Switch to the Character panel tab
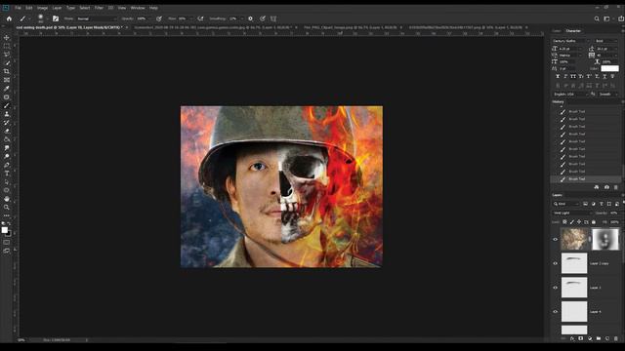The height and width of the screenshot is (351, 625). point(573,31)
